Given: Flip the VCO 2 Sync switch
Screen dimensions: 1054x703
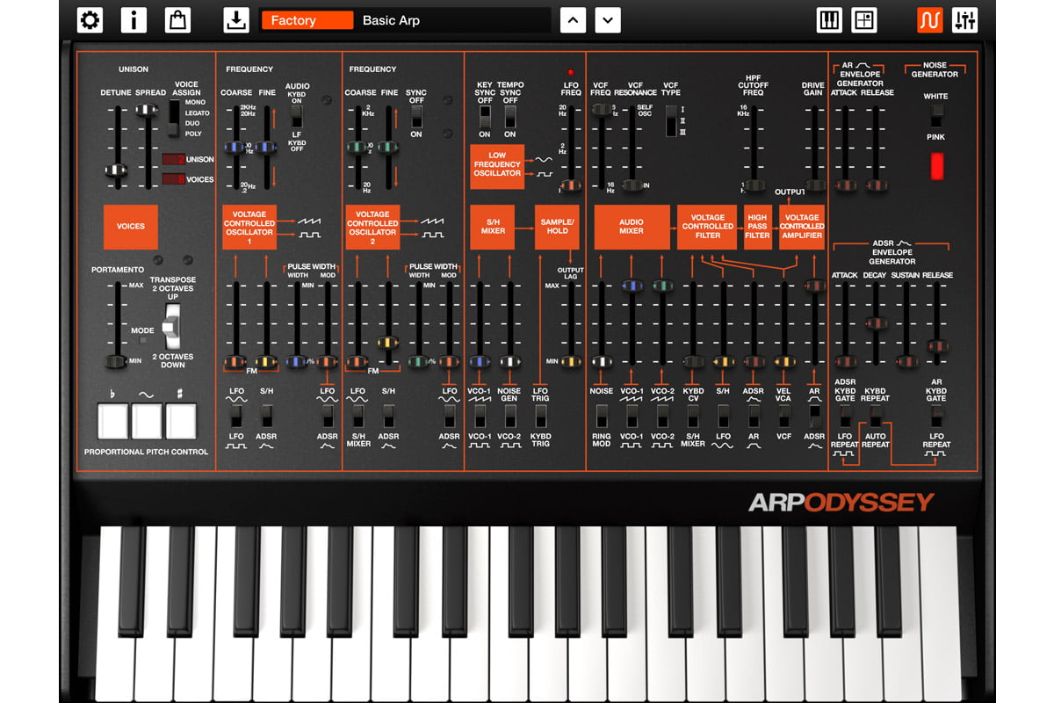Looking at the screenshot, I should coord(416,115).
